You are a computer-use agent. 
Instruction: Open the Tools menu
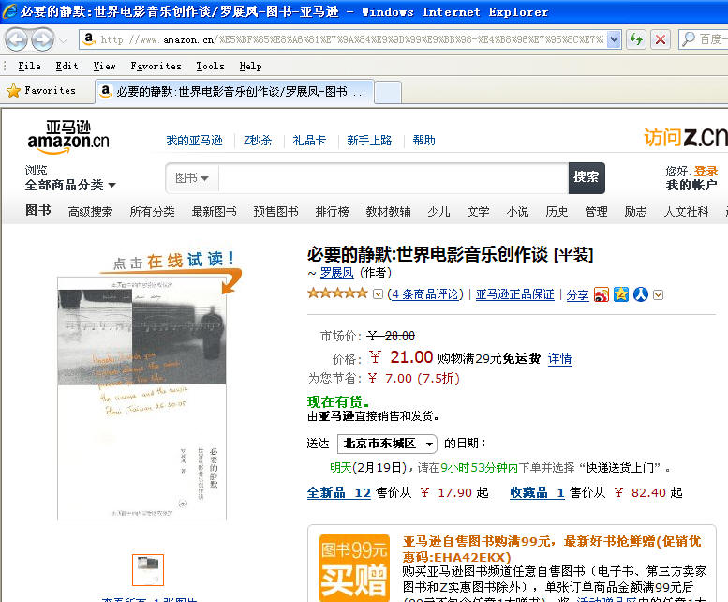[x=210, y=67]
